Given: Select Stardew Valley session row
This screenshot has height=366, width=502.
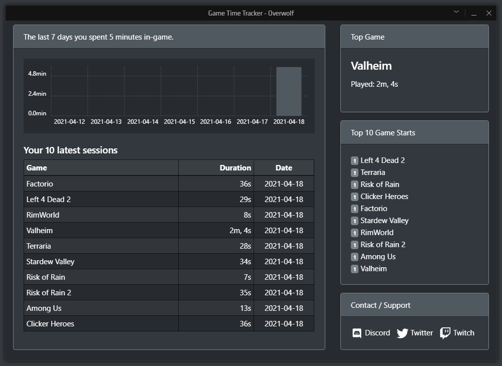Looking at the screenshot, I should 169,262.
